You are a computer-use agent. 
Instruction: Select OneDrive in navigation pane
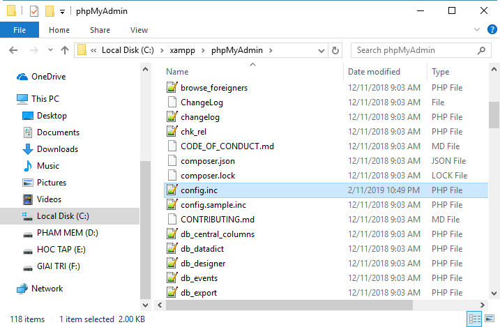click(49, 77)
